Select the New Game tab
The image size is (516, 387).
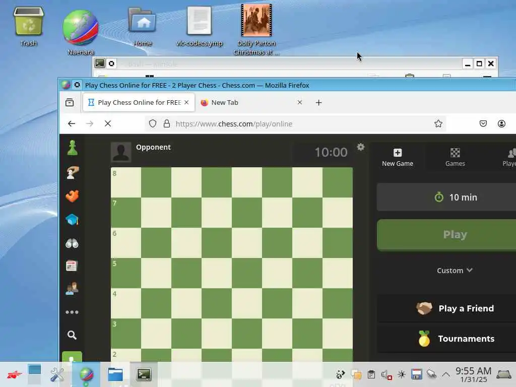click(398, 158)
